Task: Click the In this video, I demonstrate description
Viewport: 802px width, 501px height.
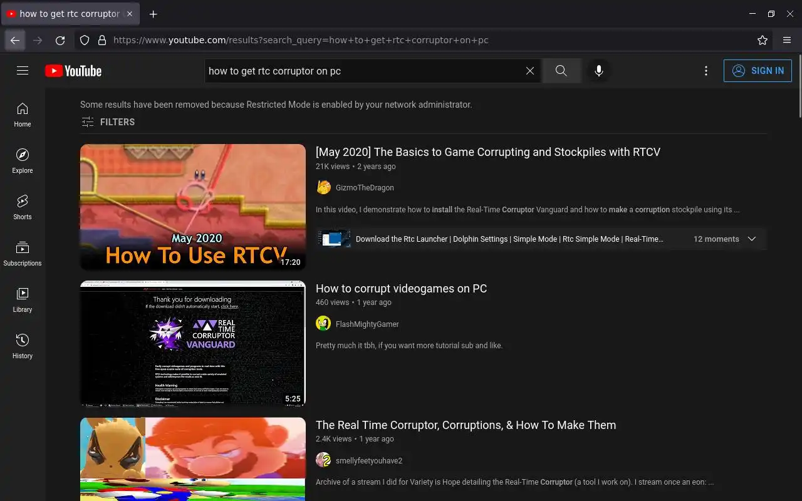Action: pos(528,210)
